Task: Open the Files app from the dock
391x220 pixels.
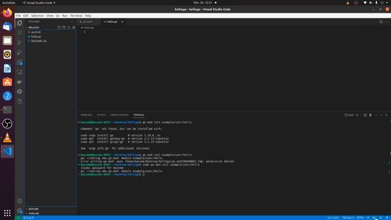Action: pos(7,40)
